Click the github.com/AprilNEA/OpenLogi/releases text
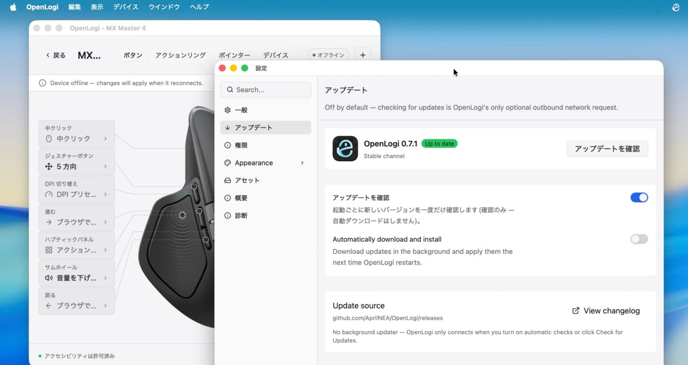The width and height of the screenshot is (688, 365). coord(388,318)
